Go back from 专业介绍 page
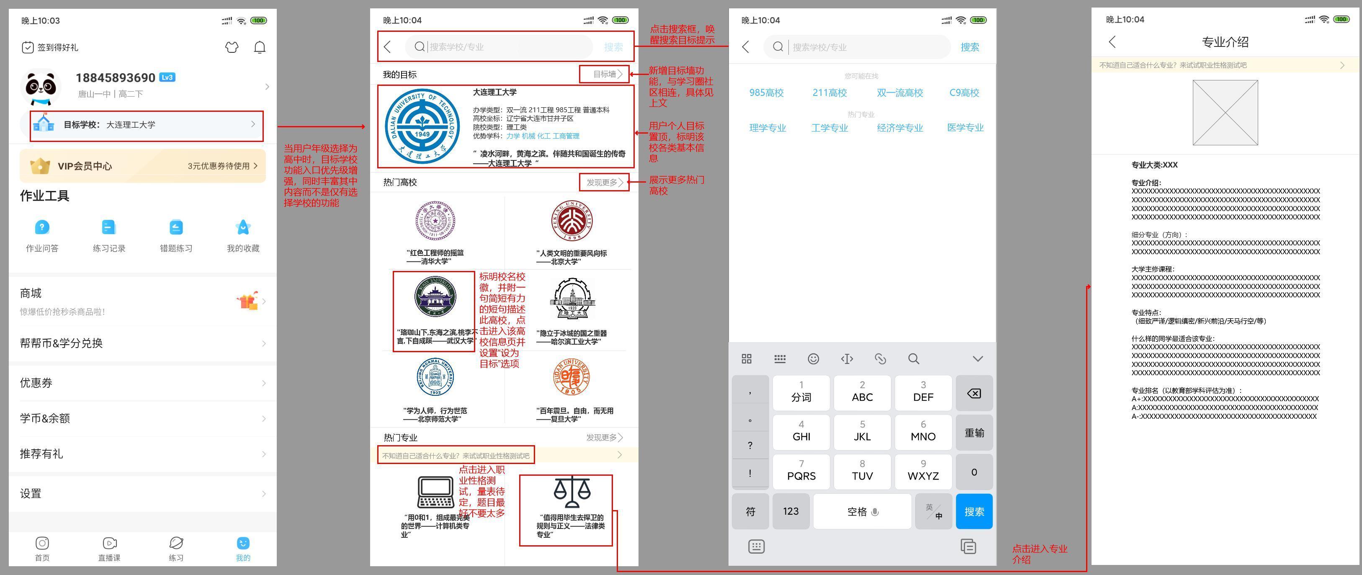Screen dimensions: 1362x575 1112,42
